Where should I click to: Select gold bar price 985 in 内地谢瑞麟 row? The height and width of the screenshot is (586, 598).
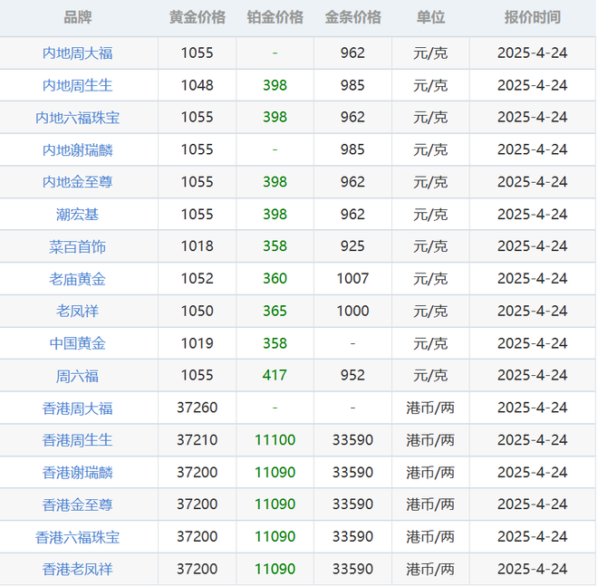tap(352, 149)
